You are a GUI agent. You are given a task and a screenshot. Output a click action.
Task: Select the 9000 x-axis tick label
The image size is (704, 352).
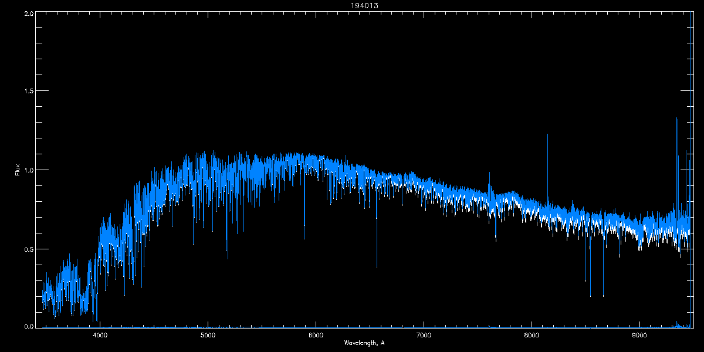click(639, 335)
